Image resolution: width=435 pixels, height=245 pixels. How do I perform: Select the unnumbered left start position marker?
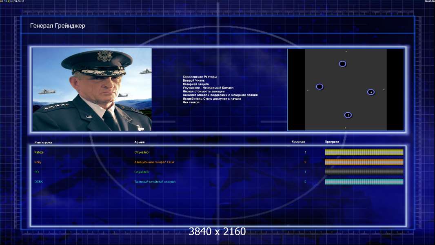320,87
